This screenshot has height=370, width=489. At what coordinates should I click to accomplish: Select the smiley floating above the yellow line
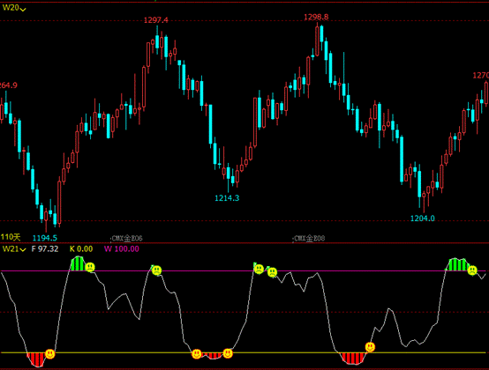[370, 347]
